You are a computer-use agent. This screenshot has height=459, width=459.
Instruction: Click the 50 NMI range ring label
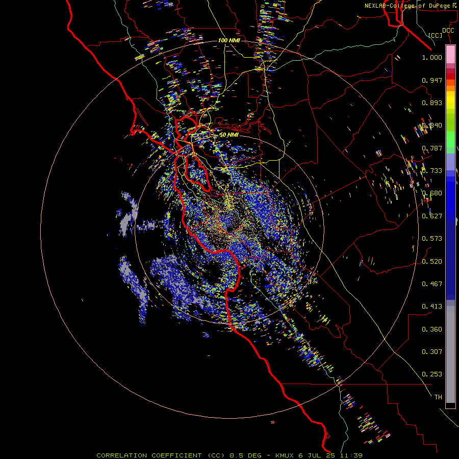[229, 135]
